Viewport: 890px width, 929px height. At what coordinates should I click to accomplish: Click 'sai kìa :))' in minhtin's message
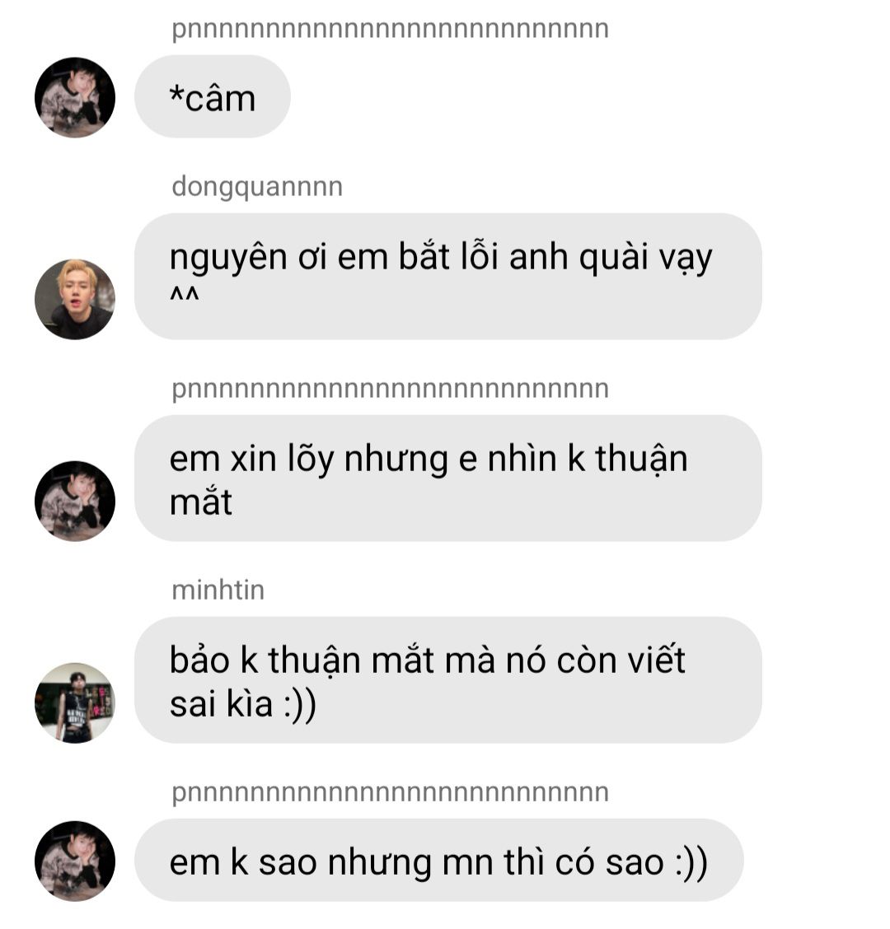pos(243,704)
